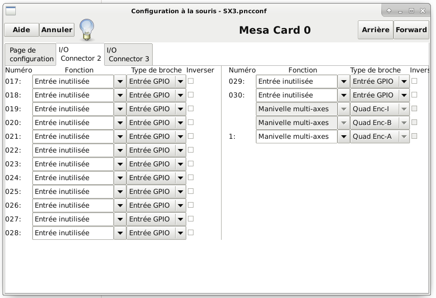
Task: Click the Quad Enc-I type selector
Action: 380,109
